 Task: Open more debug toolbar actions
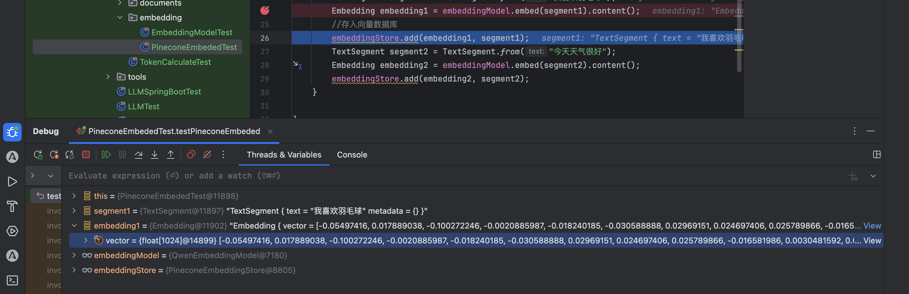pyautogui.click(x=223, y=155)
